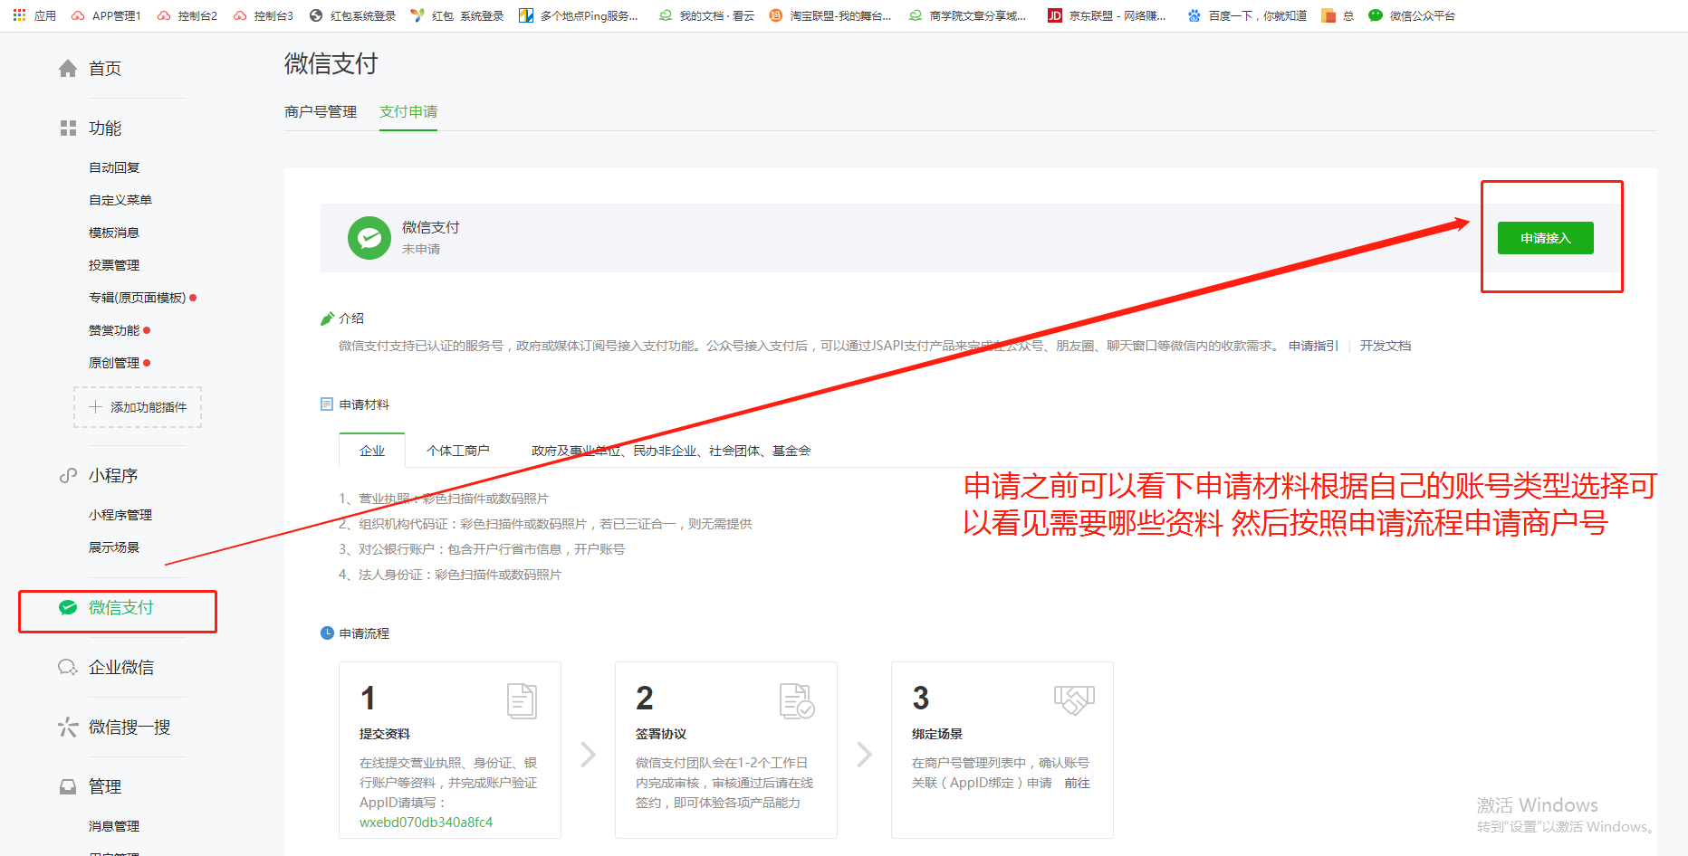
Task: Open 原创管理 in the sidebar
Action: (114, 363)
